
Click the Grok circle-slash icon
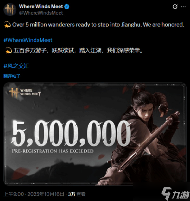pos(175,7)
